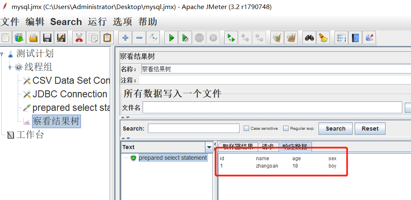Image resolution: width=411 pixels, height=200 pixels.
Task: Click the Toggle enable/disable icon
Action: pyautogui.click(x=153, y=38)
